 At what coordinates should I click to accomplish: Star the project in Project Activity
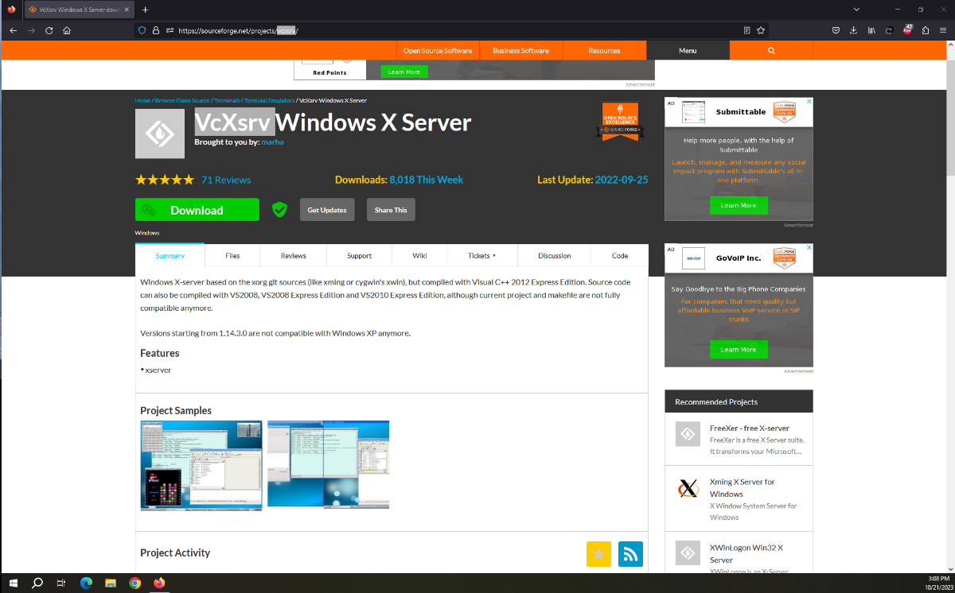[x=598, y=554]
